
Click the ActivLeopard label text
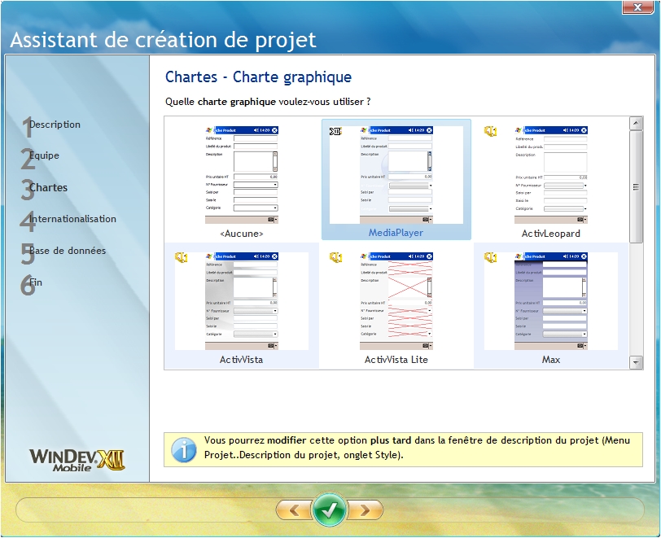click(550, 234)
